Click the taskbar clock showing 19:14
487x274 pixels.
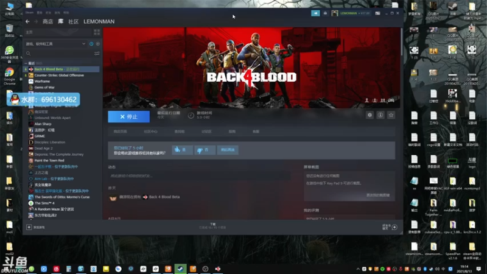point(464,269)
